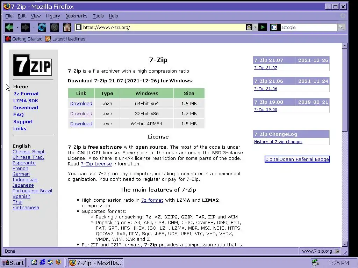Open the 7-Zip License link
358x268 pixels.
pos(96,164)
